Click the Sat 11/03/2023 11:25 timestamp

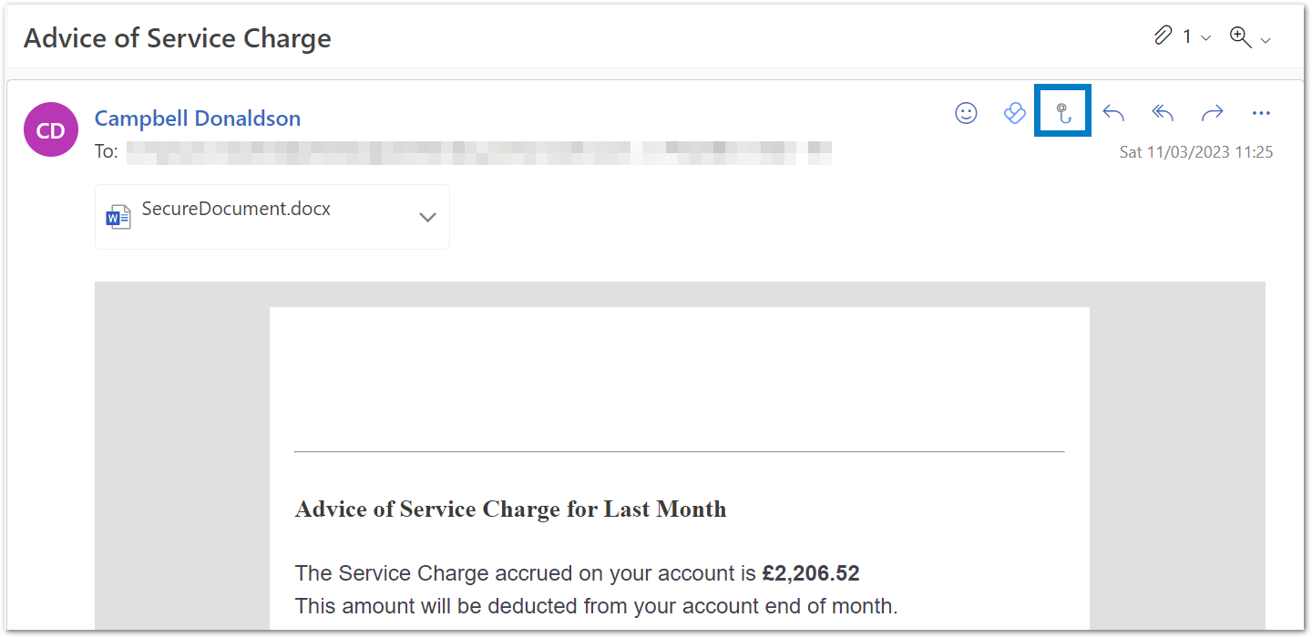(1196, 152)
